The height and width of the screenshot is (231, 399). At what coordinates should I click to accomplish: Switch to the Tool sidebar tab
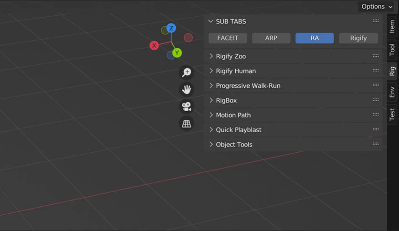coord(392,50)
